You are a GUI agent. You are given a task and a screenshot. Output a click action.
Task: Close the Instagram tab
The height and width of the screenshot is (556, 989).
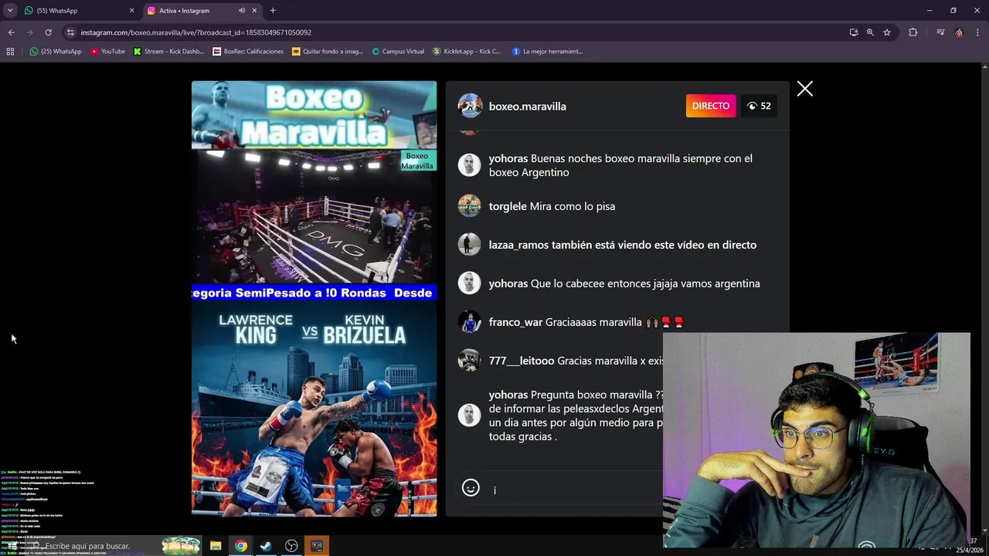pos(255,11)
